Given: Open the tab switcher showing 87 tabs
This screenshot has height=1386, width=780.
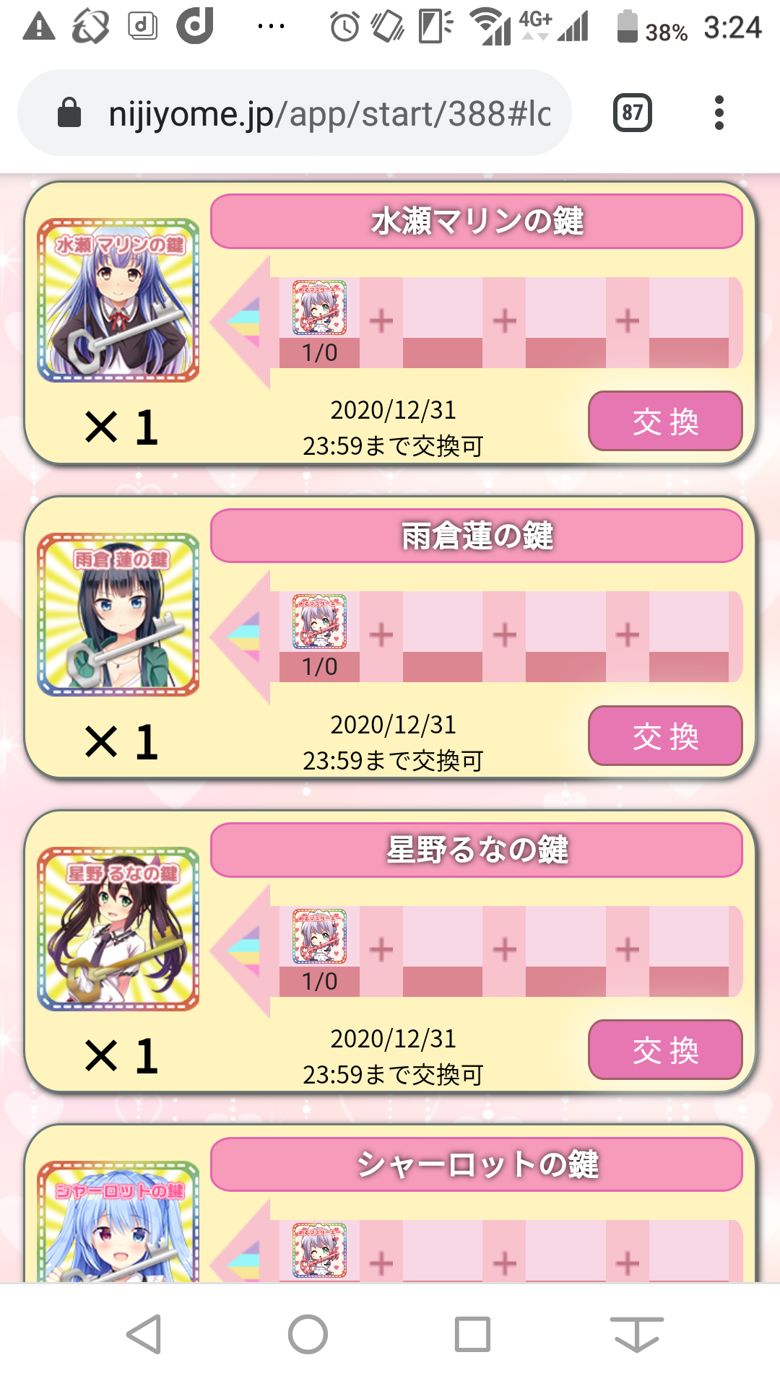Looking at the screenshot, I should click(633, 113).
